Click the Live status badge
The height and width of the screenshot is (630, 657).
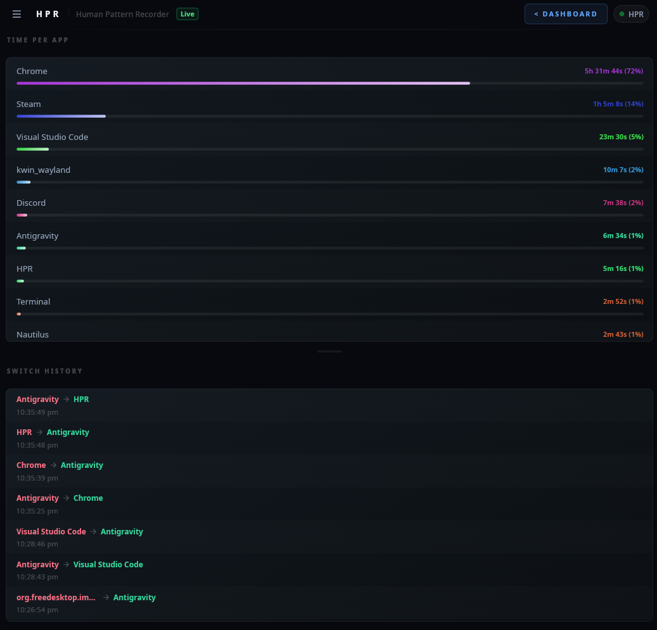[x=188, y=14]
